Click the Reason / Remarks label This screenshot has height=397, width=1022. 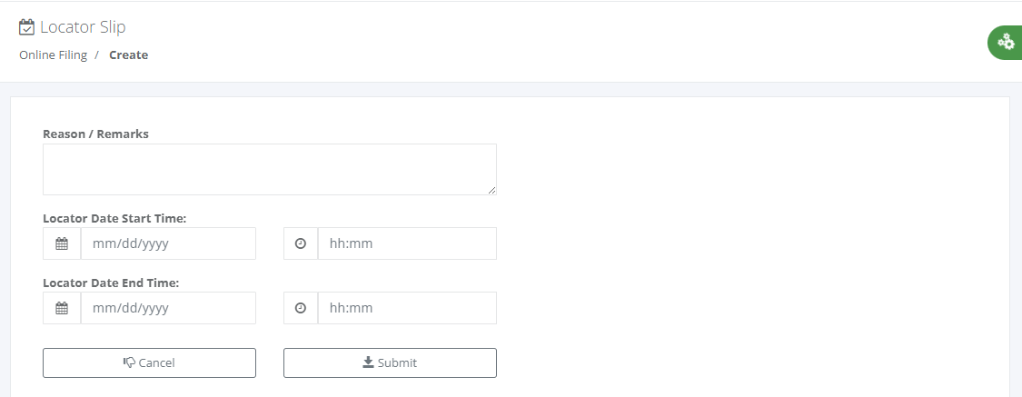[x=95, y=134]
